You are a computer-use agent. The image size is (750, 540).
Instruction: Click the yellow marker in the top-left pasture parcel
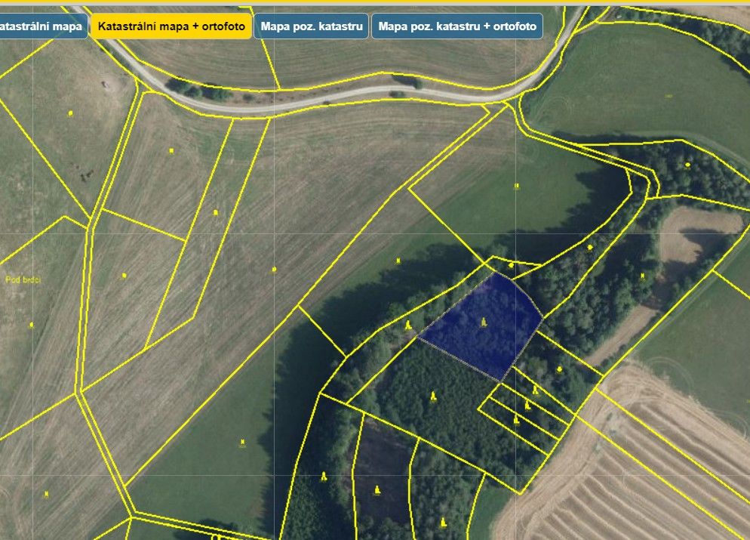(71, 113)
